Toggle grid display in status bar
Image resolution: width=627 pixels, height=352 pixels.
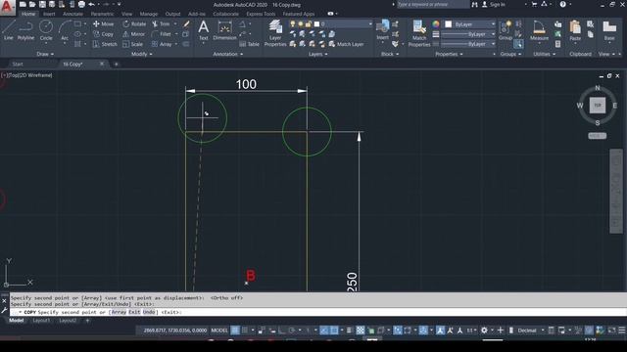click(x=235, y=330)
